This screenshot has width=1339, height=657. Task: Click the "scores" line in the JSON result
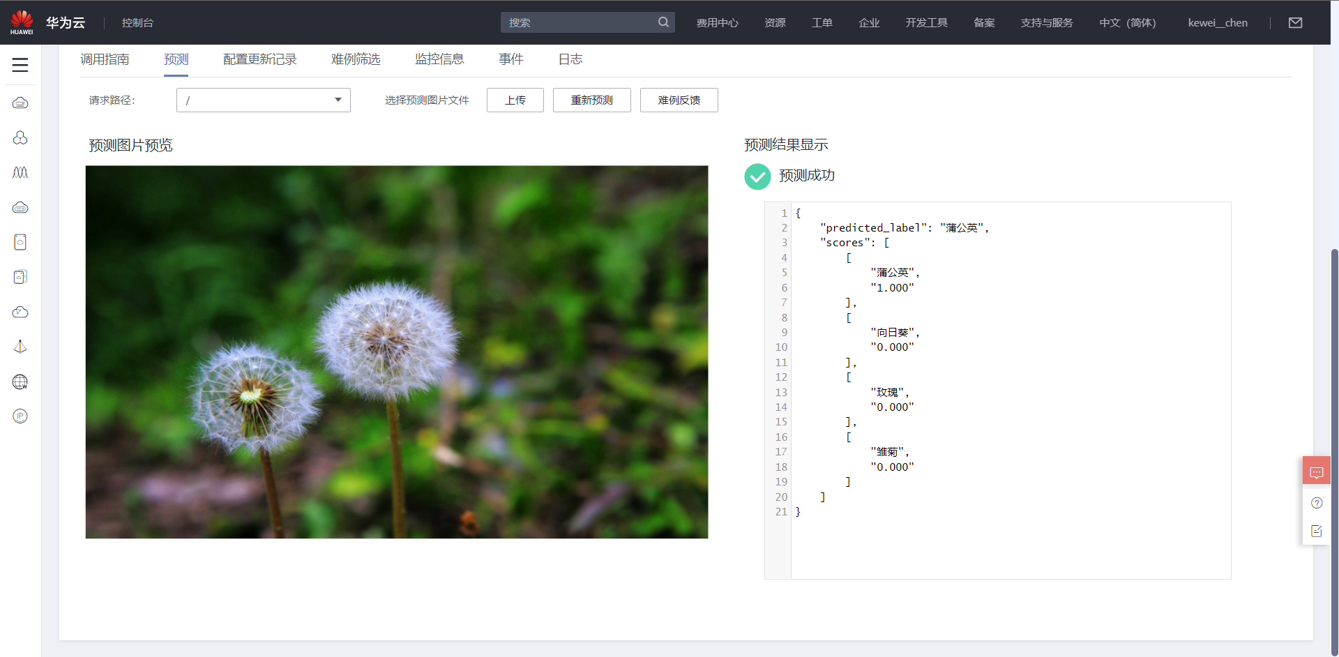tap(855, 243)
